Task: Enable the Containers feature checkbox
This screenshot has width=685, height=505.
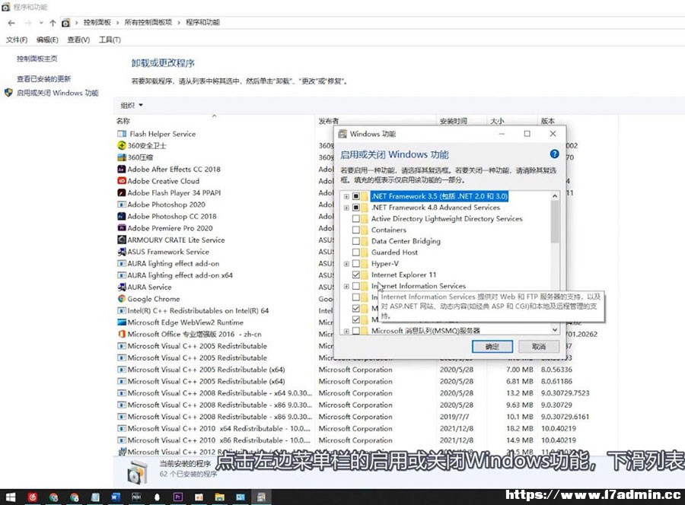Action: pos(356,230)
